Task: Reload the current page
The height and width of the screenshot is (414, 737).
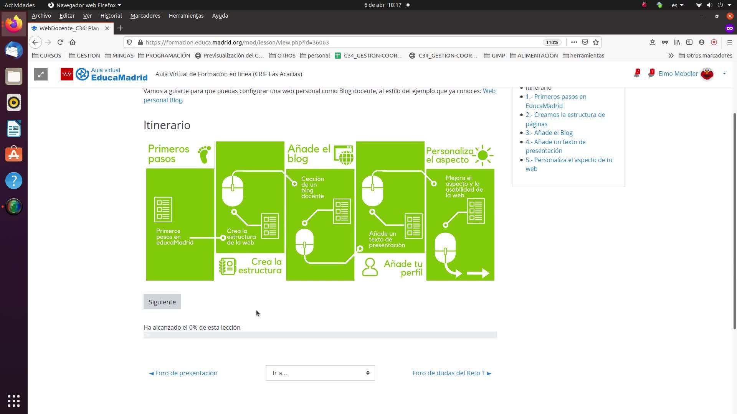Action: [x=60, y=42]
